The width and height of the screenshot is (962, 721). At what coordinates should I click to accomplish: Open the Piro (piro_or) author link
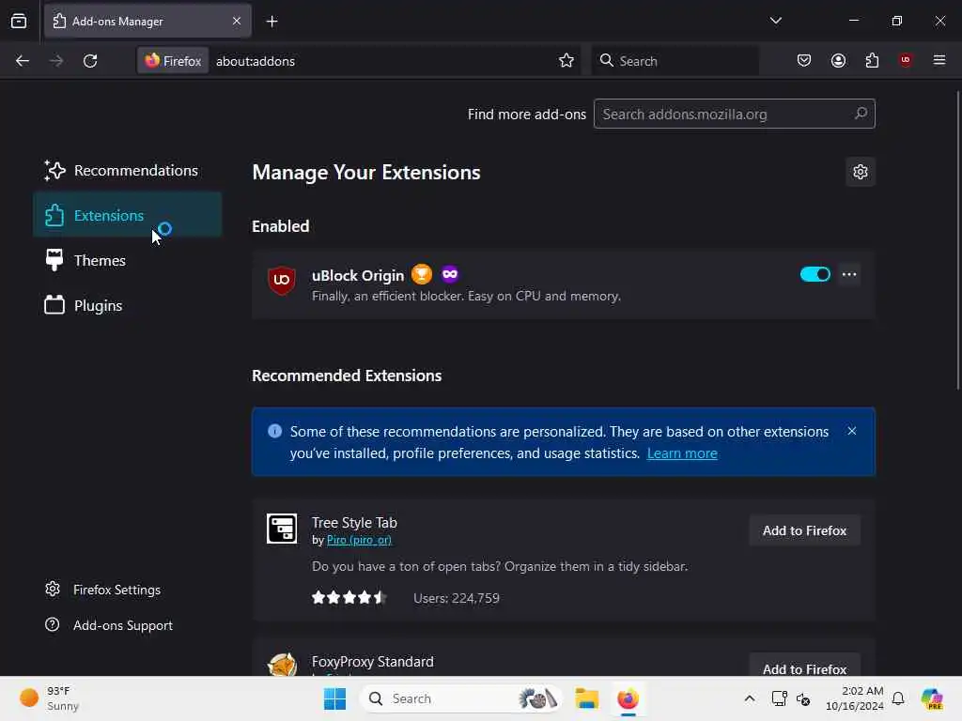coord(359,540)
